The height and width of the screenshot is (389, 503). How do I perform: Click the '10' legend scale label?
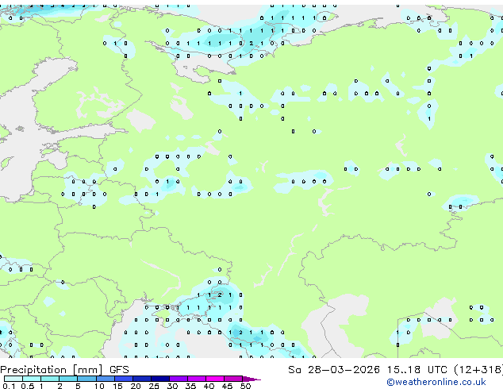pyautogui.click(x=99, y=386)
